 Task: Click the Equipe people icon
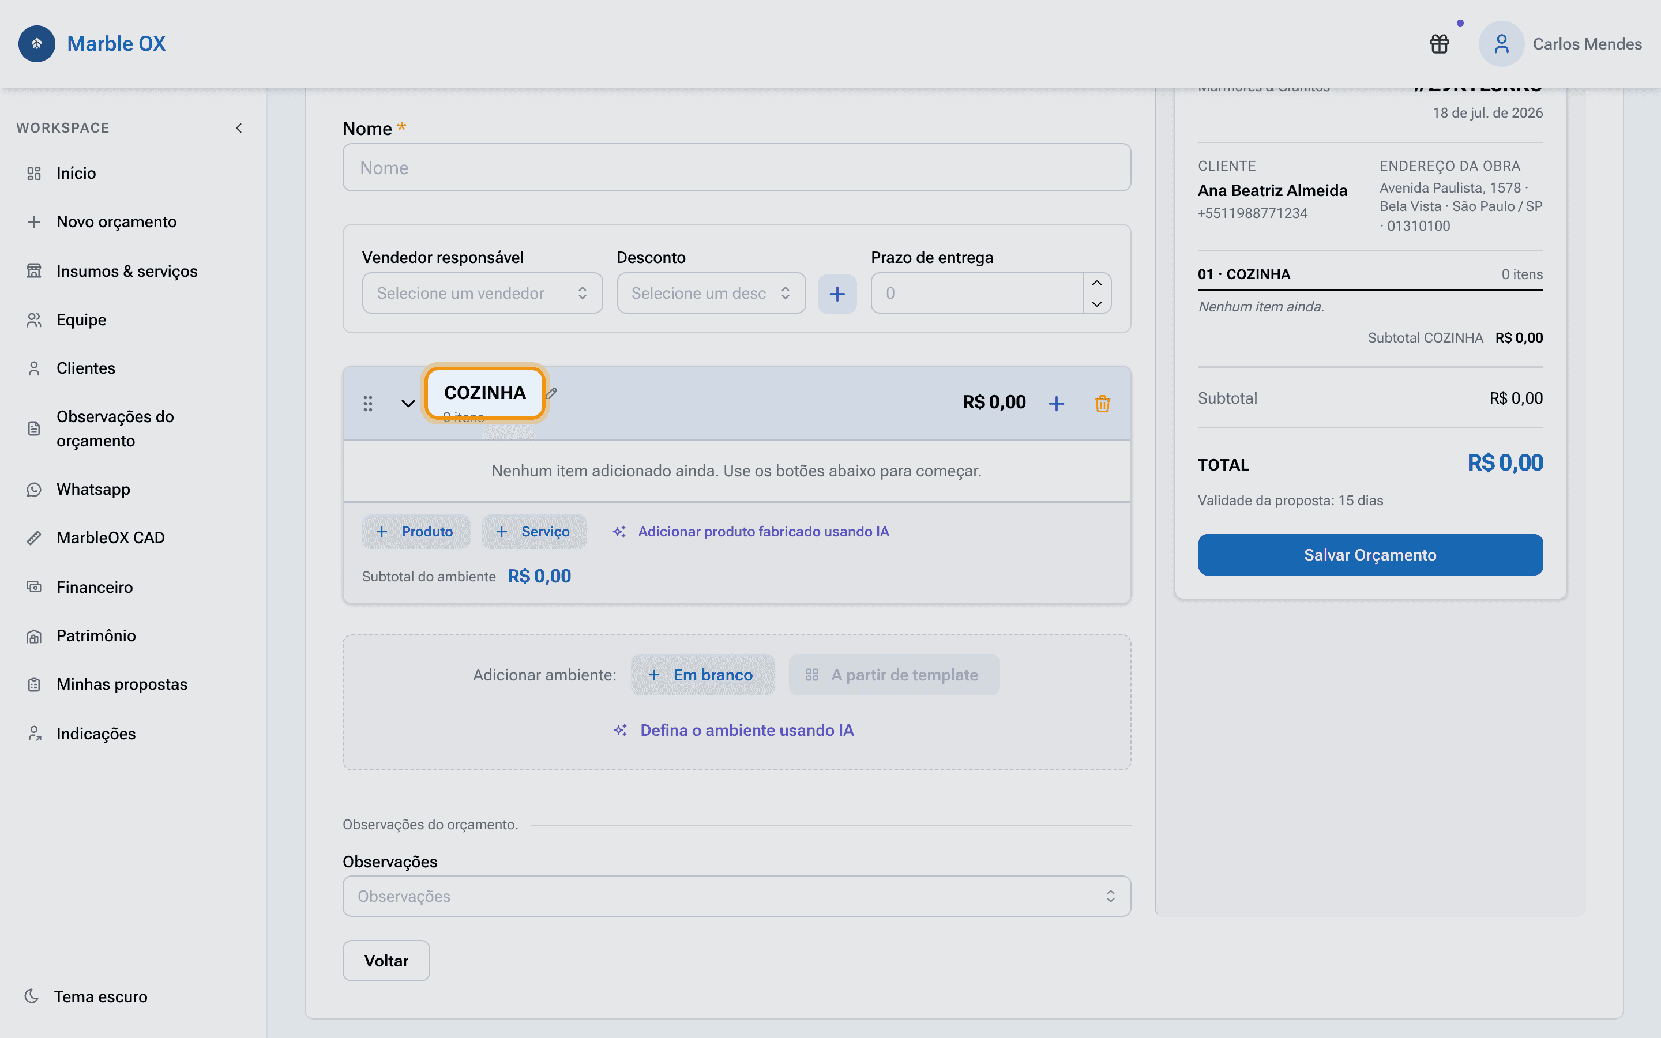(x=33, y=320)
